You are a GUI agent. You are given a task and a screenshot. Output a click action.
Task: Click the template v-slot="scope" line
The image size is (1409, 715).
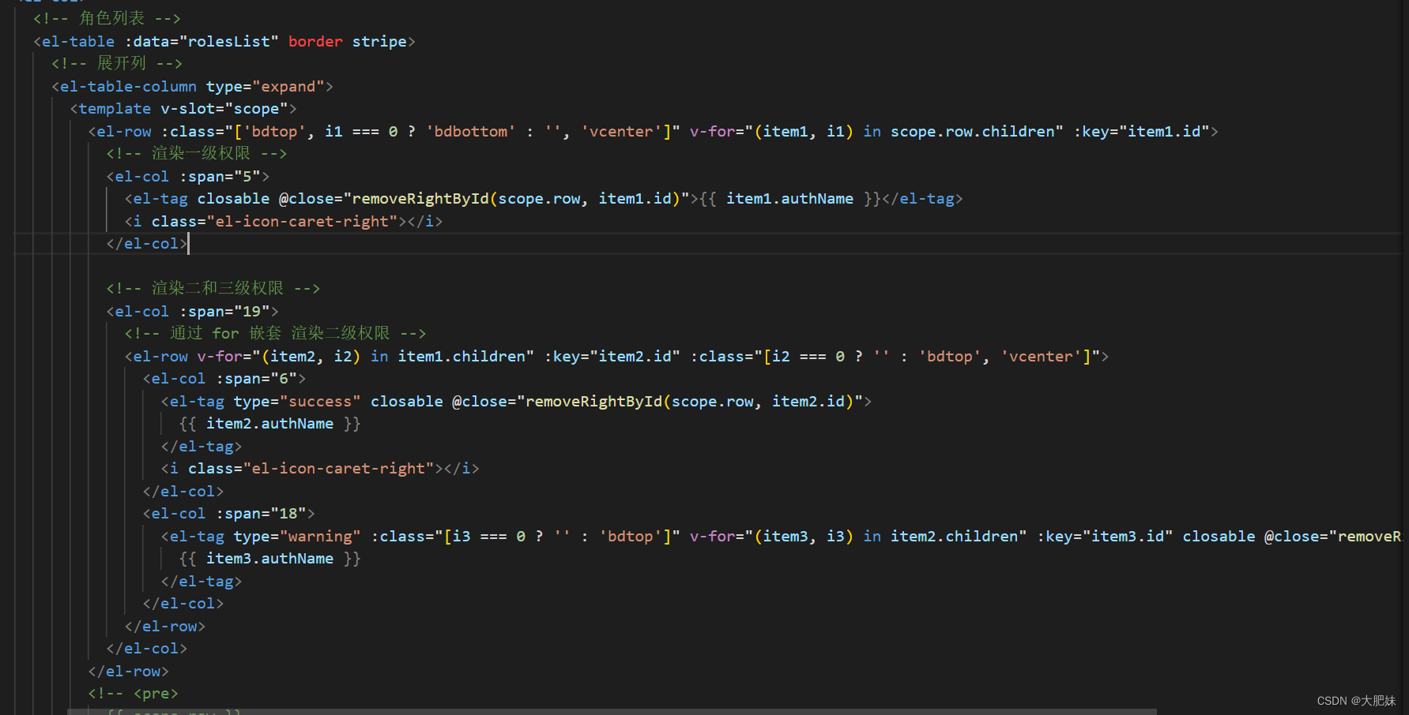(x=183, y=108)
